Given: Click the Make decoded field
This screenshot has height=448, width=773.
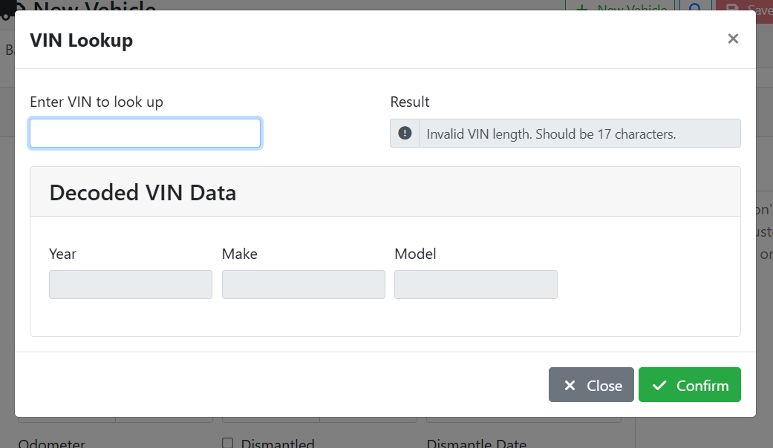Looking at the screenshot, I should tap(303, 285).
